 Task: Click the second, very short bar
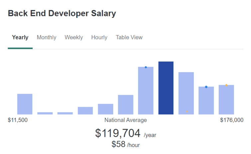pos(45,113)
